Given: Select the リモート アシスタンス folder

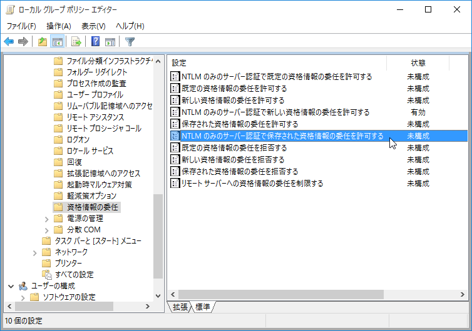Looking at the screenshot, I should pyautogui.click(x=89, y=117).
